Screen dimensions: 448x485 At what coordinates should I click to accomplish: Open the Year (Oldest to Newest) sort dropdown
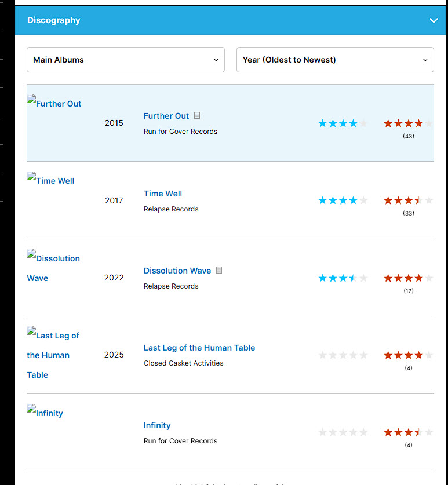tap(335, 60)
